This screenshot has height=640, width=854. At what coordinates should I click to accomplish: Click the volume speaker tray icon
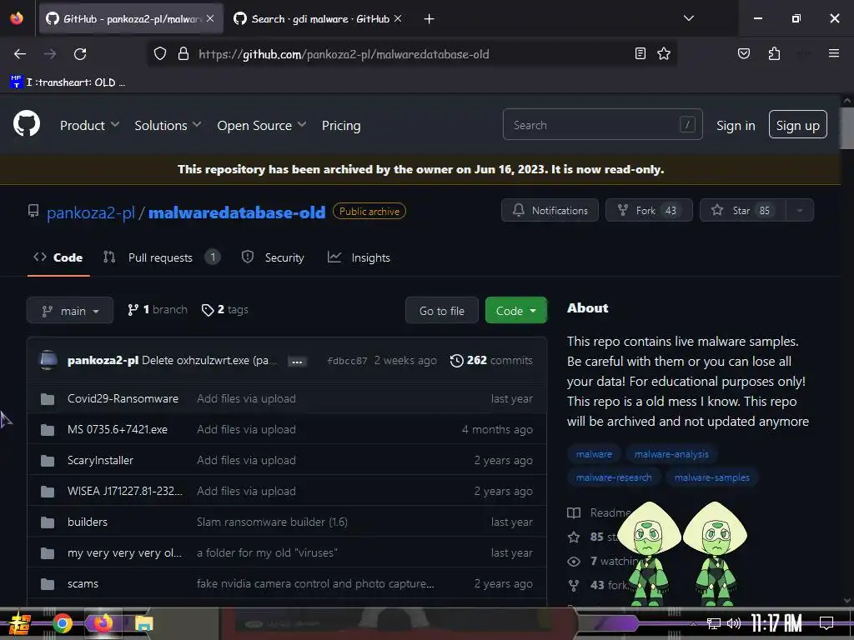click(x=734, y=623)
